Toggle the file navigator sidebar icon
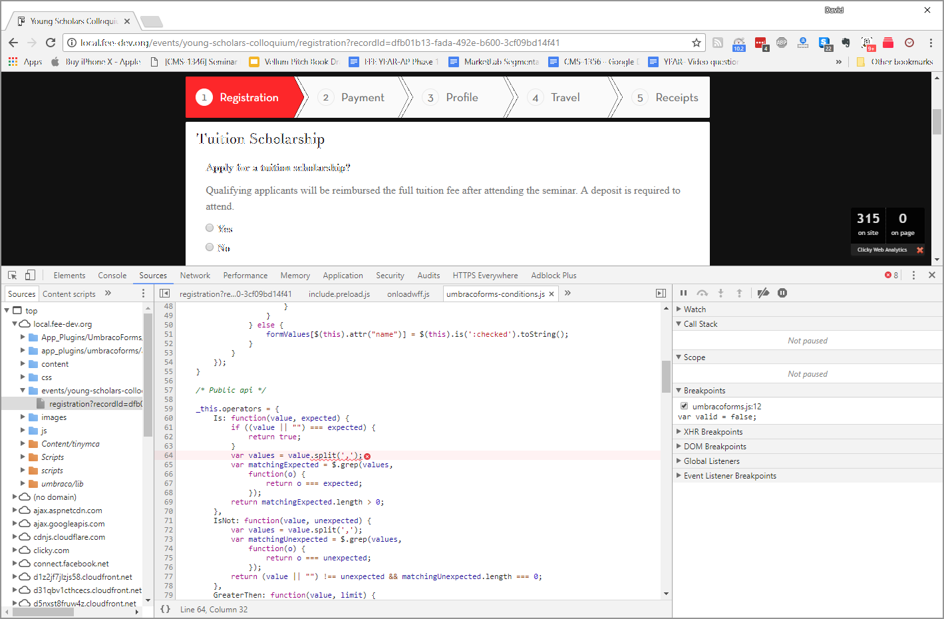The width and height of the screenshot is (944, 619). [x=164, y=293]
